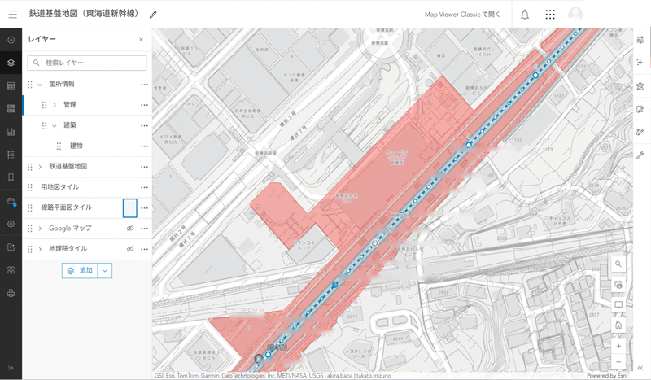Click the Add (plus circle) sidebar icon
This screenshot has width=651, height=380.
pos(11,40)
